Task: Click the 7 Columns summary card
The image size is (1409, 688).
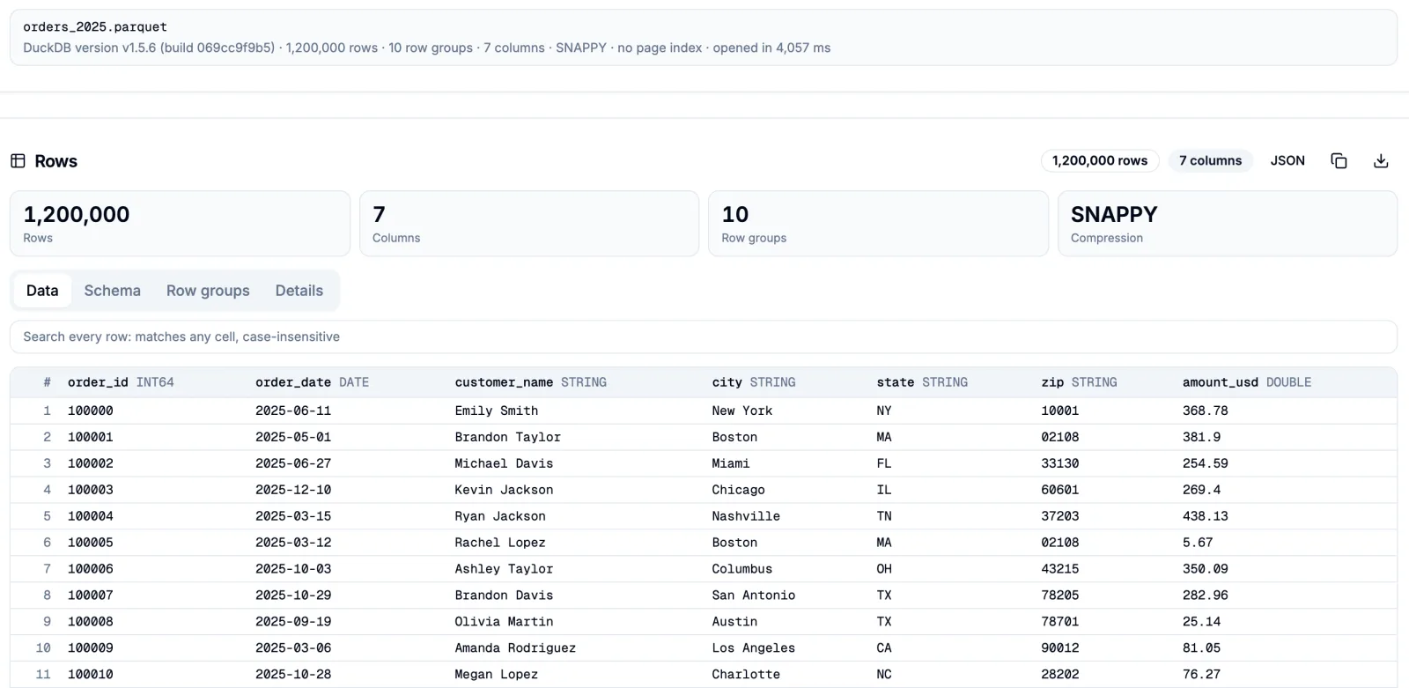Action: click(x=529, y=224)
